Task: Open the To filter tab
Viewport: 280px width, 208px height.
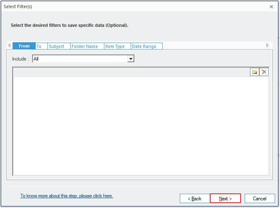Action: coord(41,46)
